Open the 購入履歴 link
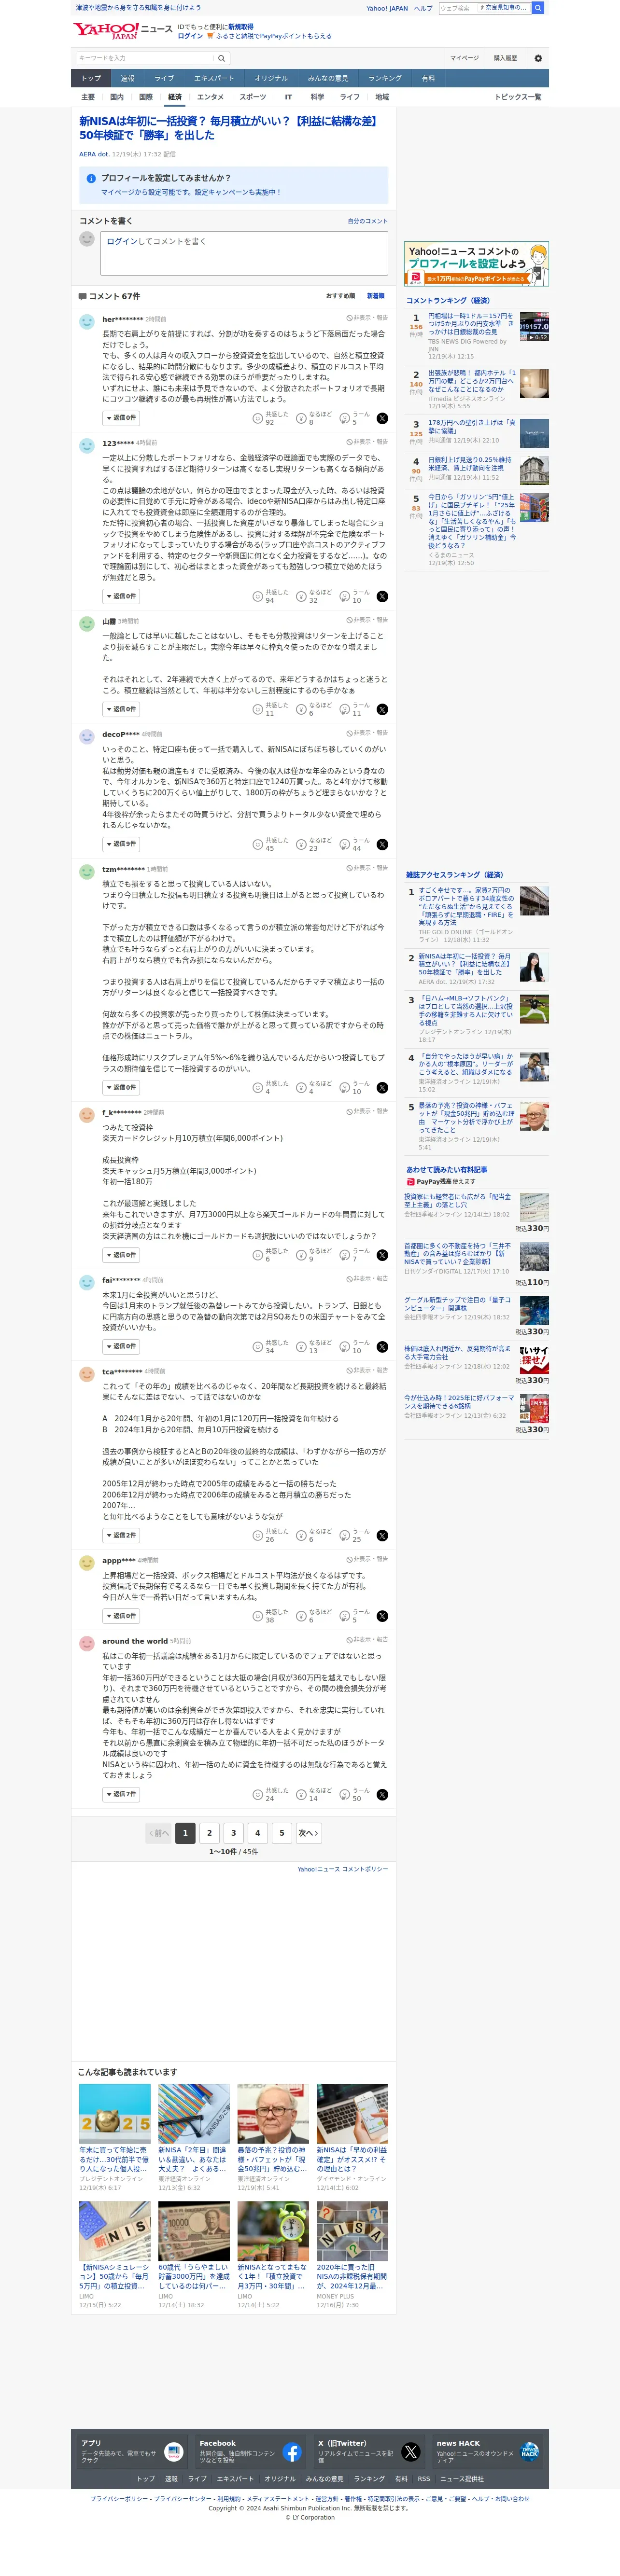 tap(505, 58)
